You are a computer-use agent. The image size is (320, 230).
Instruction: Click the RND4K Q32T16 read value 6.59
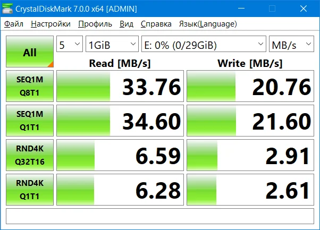point(120,155)
